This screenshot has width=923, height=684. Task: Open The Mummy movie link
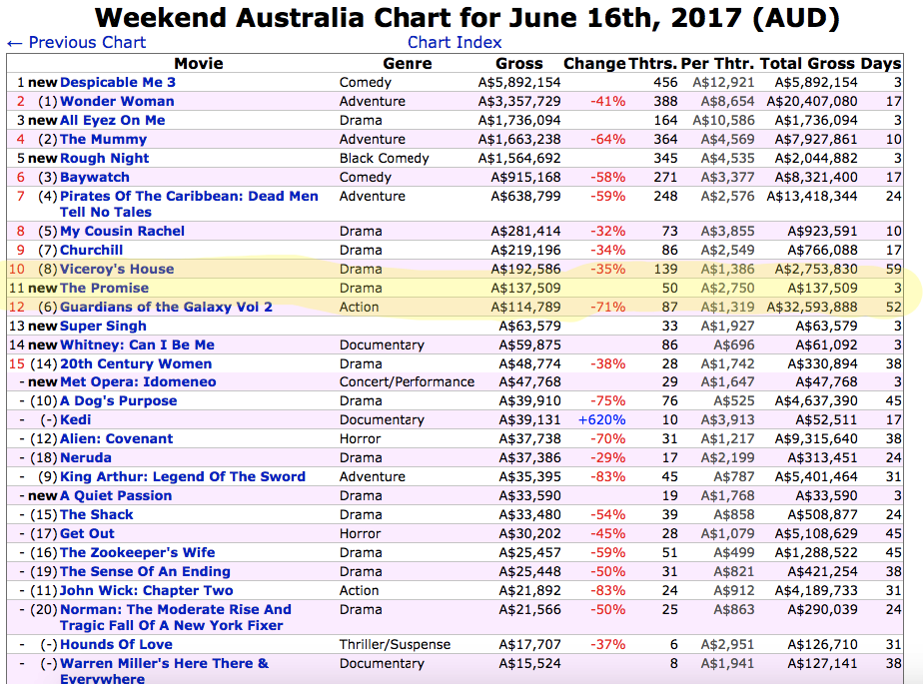tap(103, 140)
